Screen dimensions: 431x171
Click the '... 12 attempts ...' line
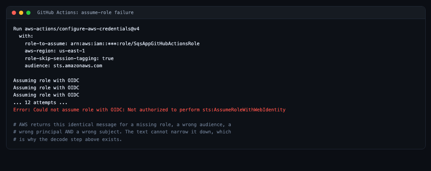[x=40, y=103]
